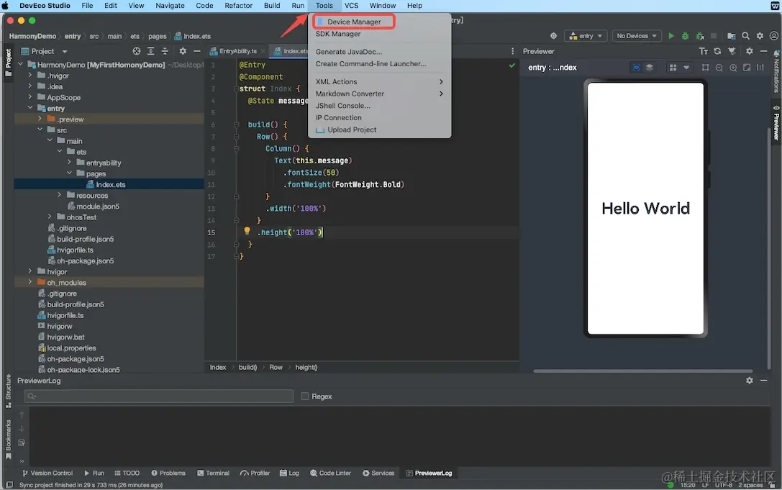Zoom in on the previewer
This screenshot has height=490, width=782.
tap(733, 68)
